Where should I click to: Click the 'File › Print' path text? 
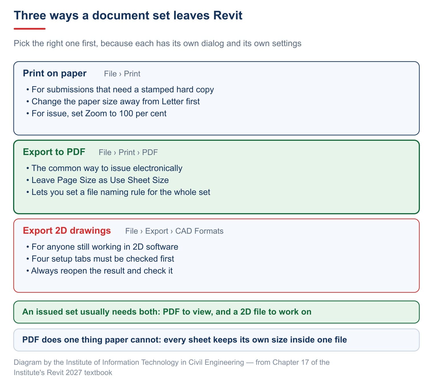(122, 74)
